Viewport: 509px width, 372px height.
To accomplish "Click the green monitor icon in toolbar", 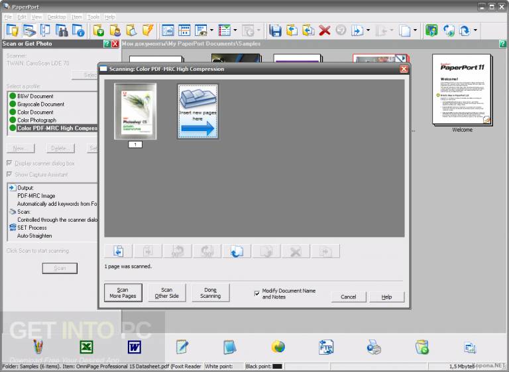I will point(431,31).
